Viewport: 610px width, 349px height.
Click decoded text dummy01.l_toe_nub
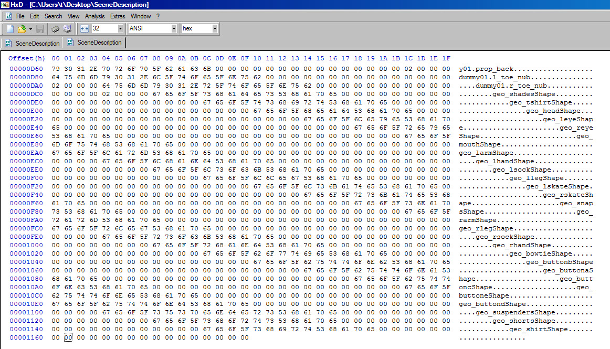[495, 78]
